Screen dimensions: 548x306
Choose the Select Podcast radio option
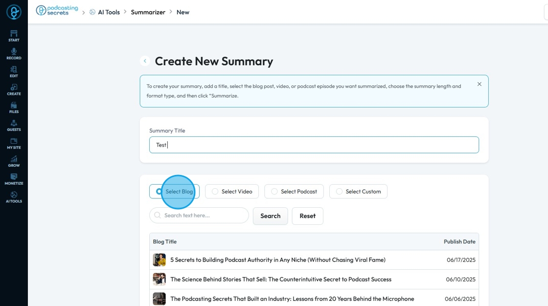[274, 192]
